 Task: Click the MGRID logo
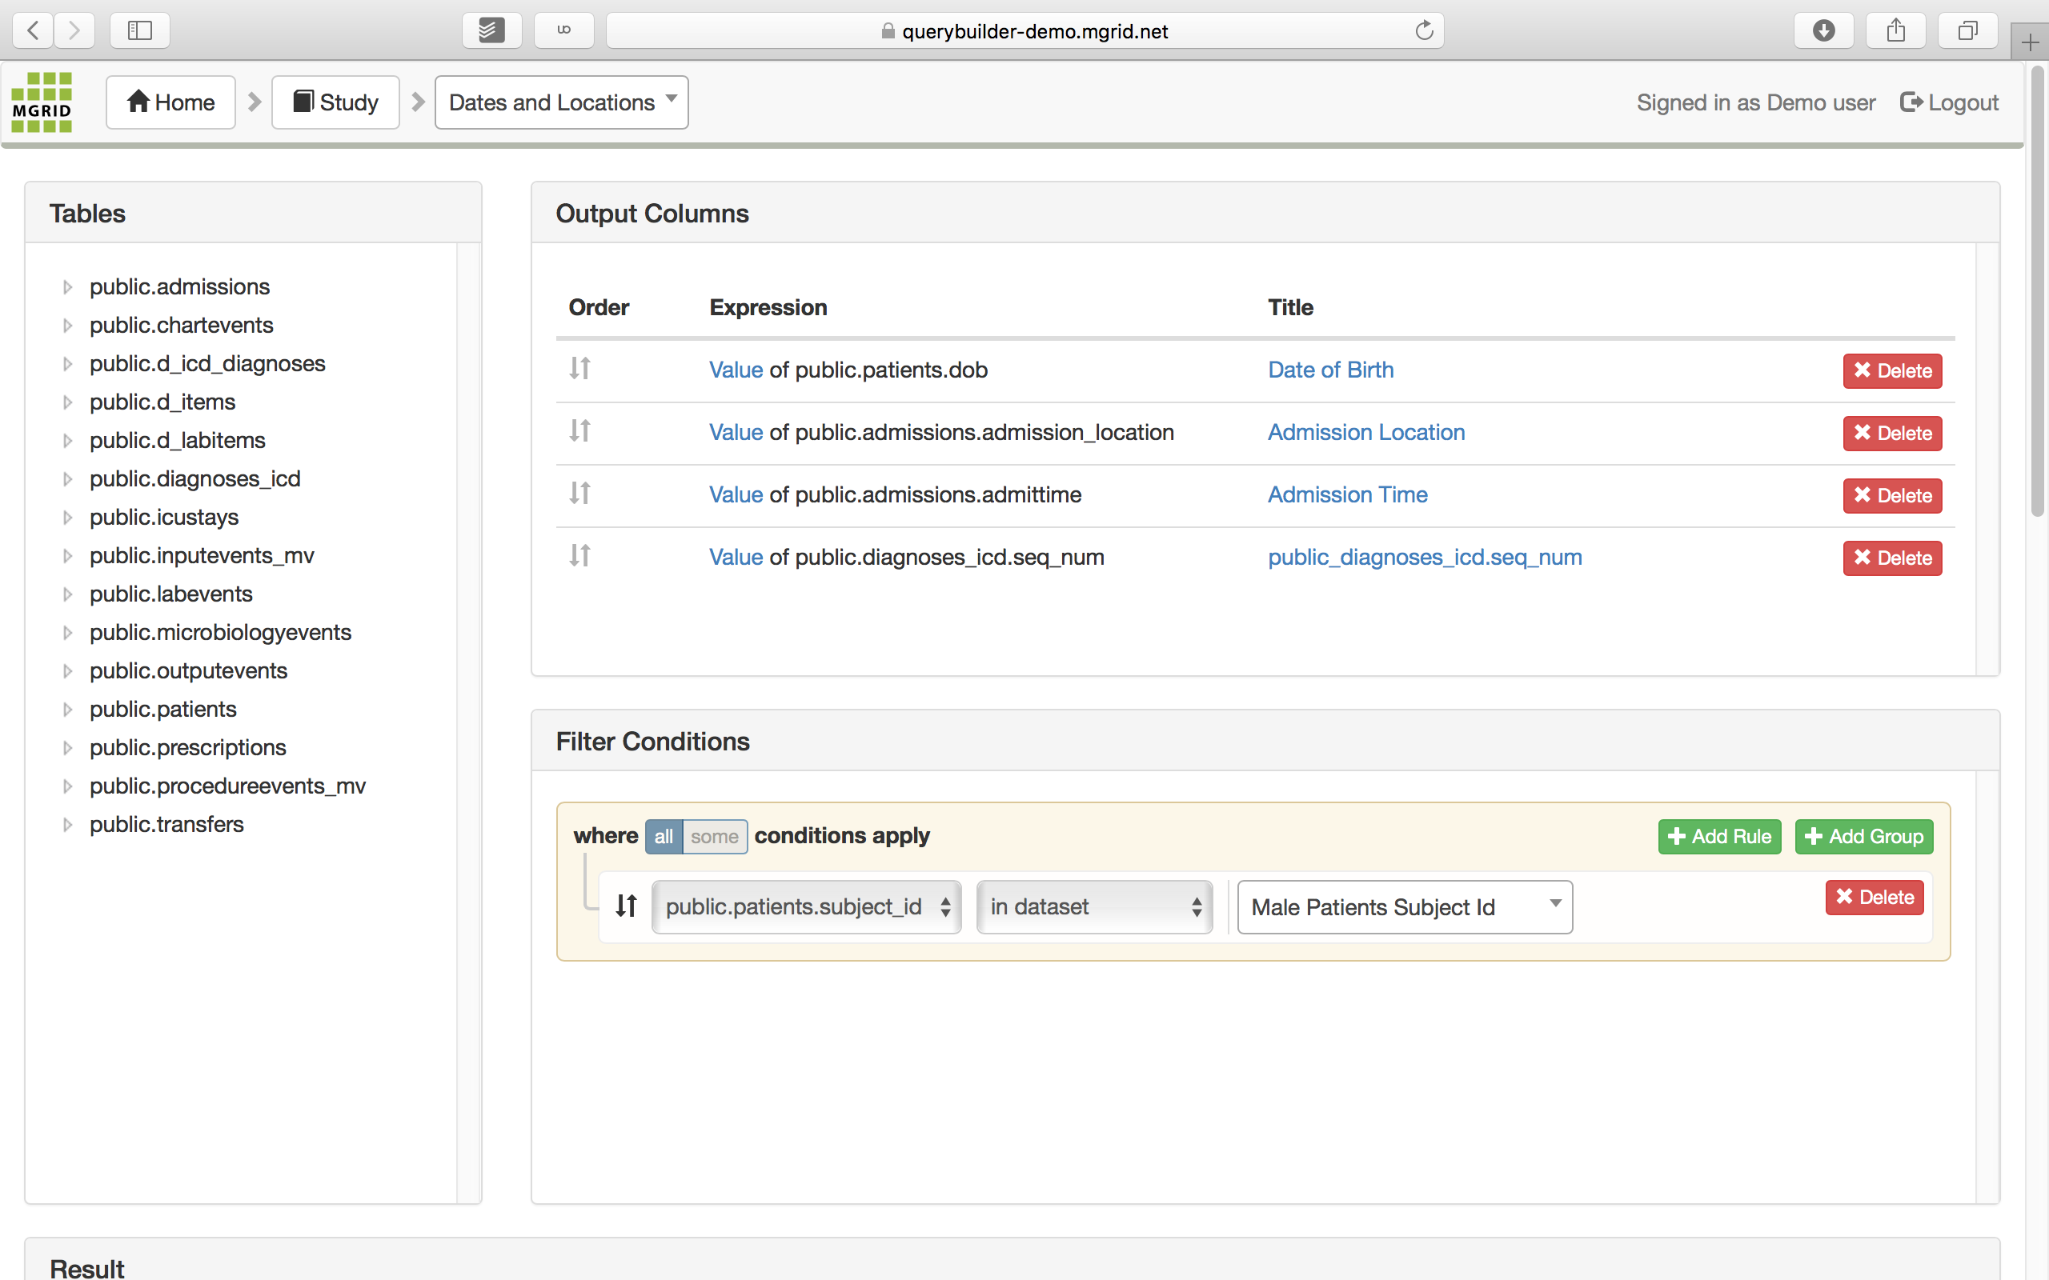[42, 102]
